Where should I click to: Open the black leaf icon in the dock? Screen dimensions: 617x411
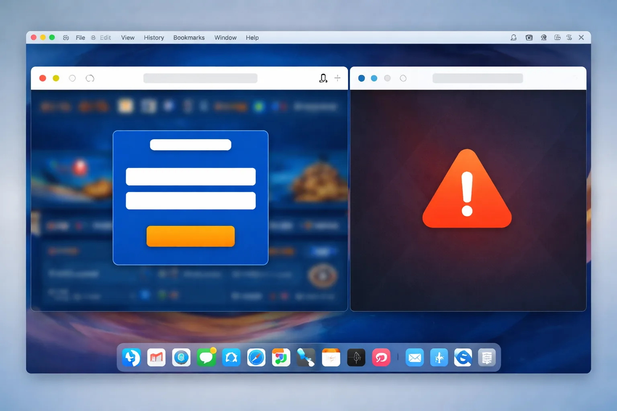(356, 358)
